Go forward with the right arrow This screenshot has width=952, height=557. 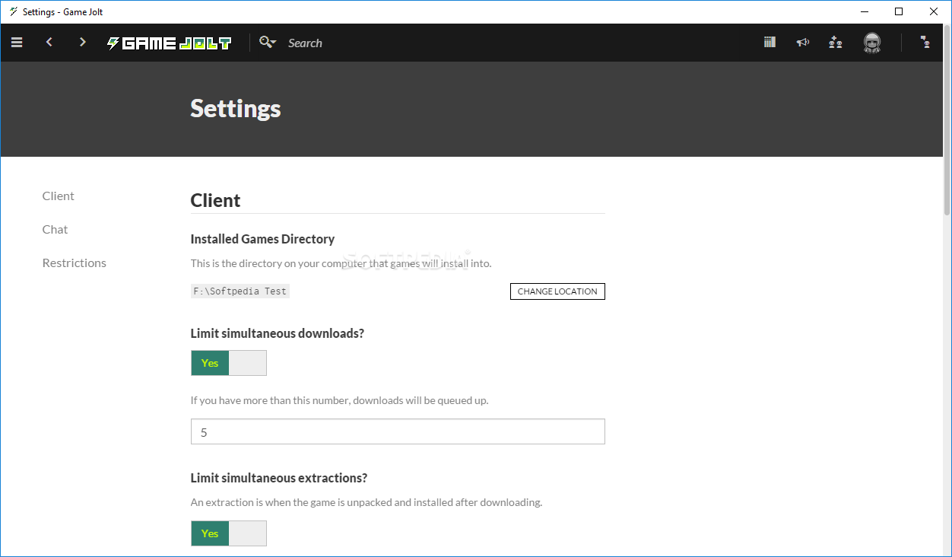(x=83, y=43)
